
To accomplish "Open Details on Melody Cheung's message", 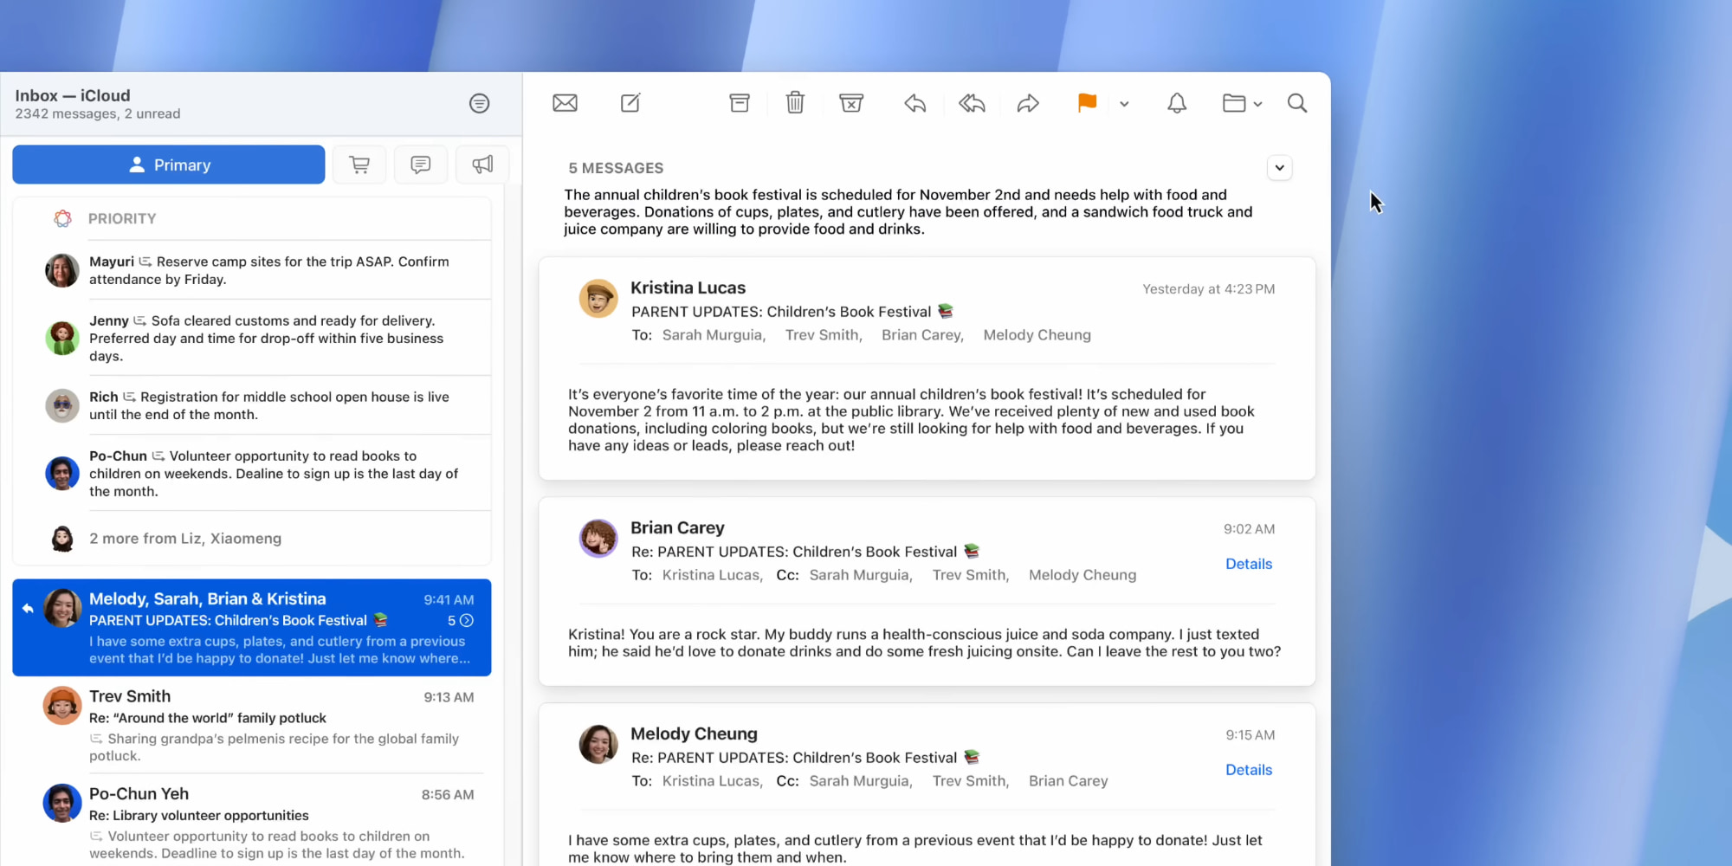I will click(x=1249, y=769).
